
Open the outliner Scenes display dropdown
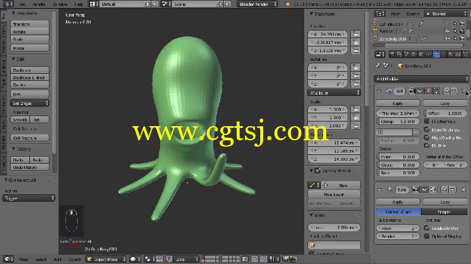pos(446,13)
